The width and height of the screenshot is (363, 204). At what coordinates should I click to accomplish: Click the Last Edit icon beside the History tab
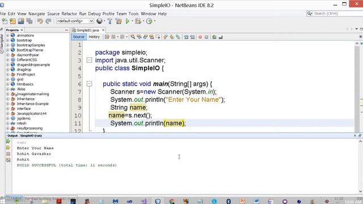107,37
